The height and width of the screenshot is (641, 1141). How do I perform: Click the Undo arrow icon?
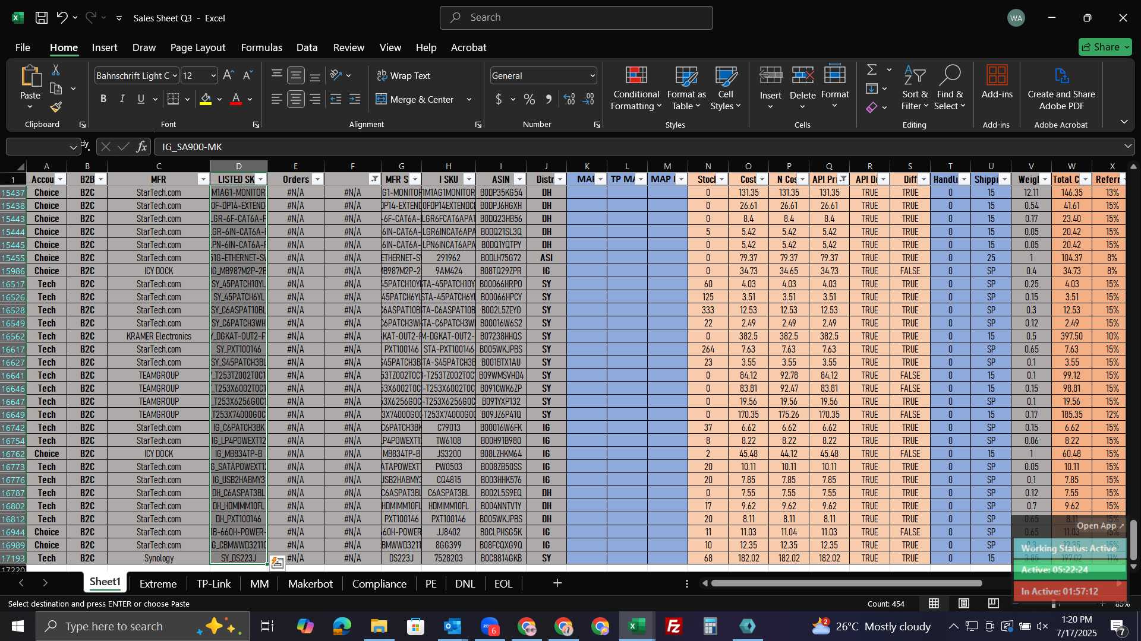(x=62, y=18)
